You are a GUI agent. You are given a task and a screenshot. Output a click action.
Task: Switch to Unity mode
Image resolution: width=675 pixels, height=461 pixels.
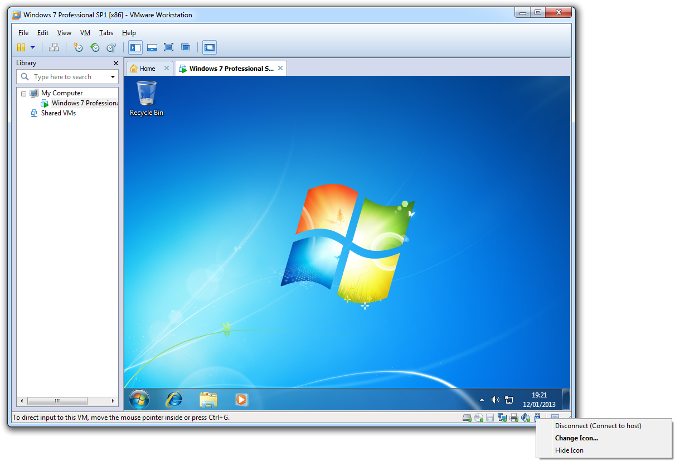coord(186,48)
